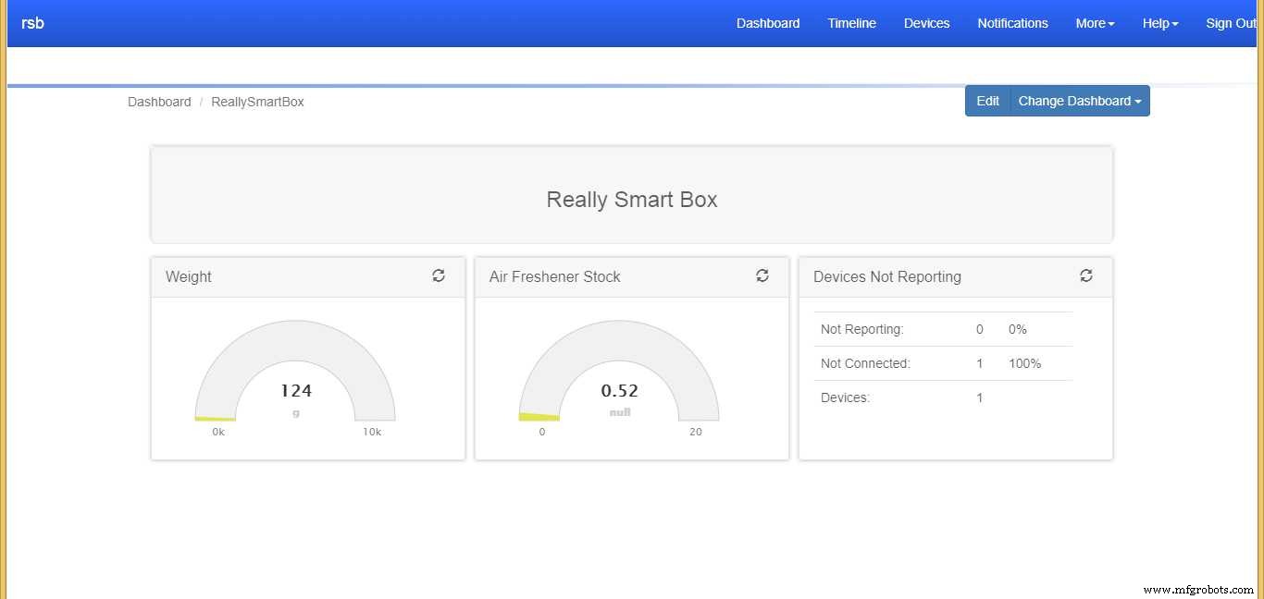Click the Edit button
Viewport: 1264px width, 599px height.
(x=987, y=101)
